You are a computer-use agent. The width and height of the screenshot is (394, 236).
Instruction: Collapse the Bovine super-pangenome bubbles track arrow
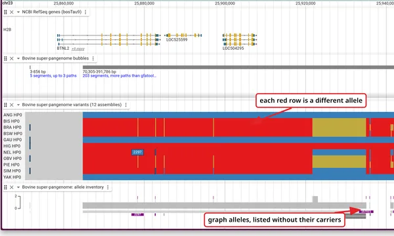point(18,58)
